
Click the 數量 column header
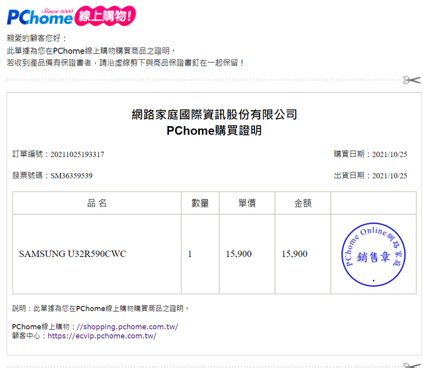pyautogui.click(x=200, y=203)
